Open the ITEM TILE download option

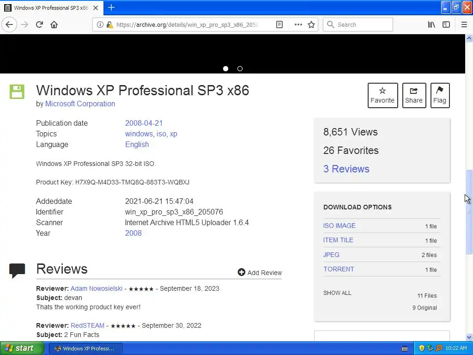click(x=338, y=240)
